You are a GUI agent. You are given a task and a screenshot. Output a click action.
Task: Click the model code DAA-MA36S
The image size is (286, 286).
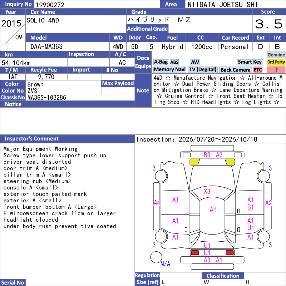[x=46, y=47]
